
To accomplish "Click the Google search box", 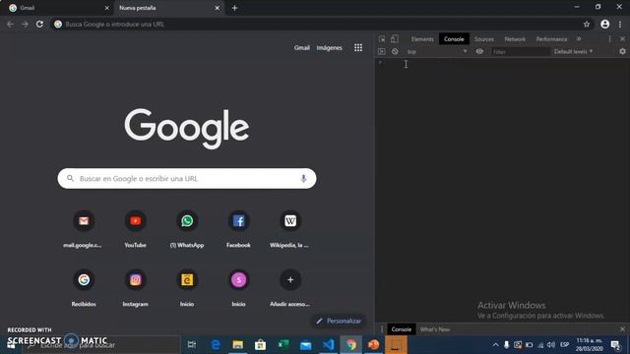I will (x=187, y=178).
